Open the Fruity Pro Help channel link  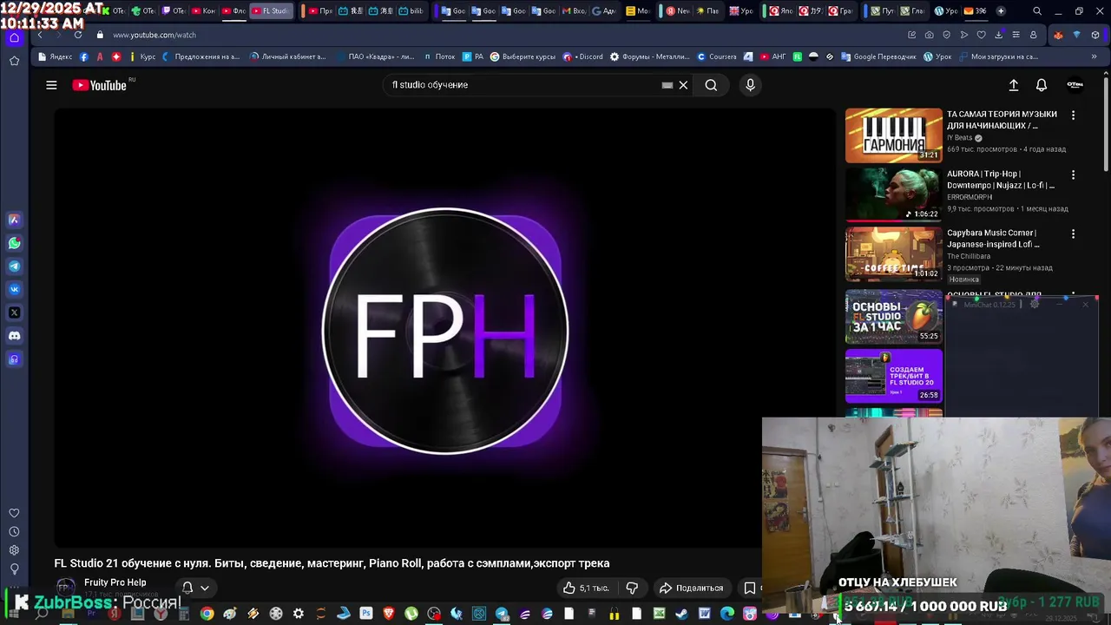click(x=115, y=582)
